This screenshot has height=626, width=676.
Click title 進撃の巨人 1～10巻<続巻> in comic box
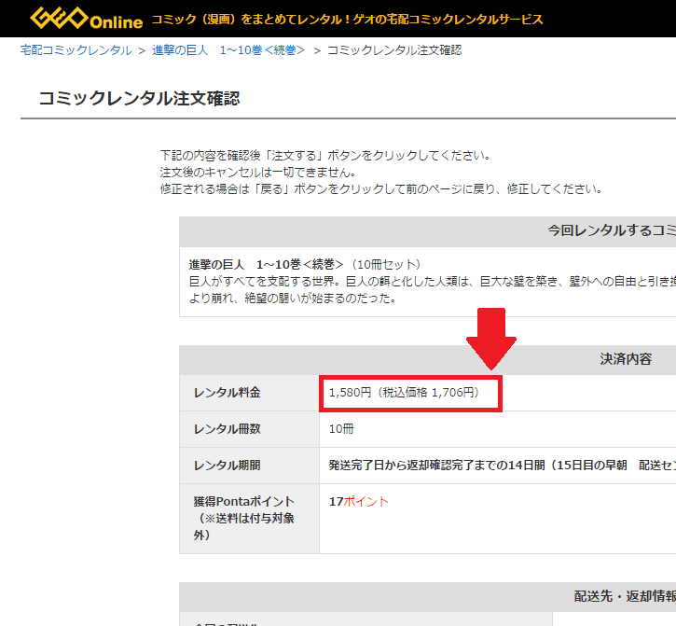[266, 264]
